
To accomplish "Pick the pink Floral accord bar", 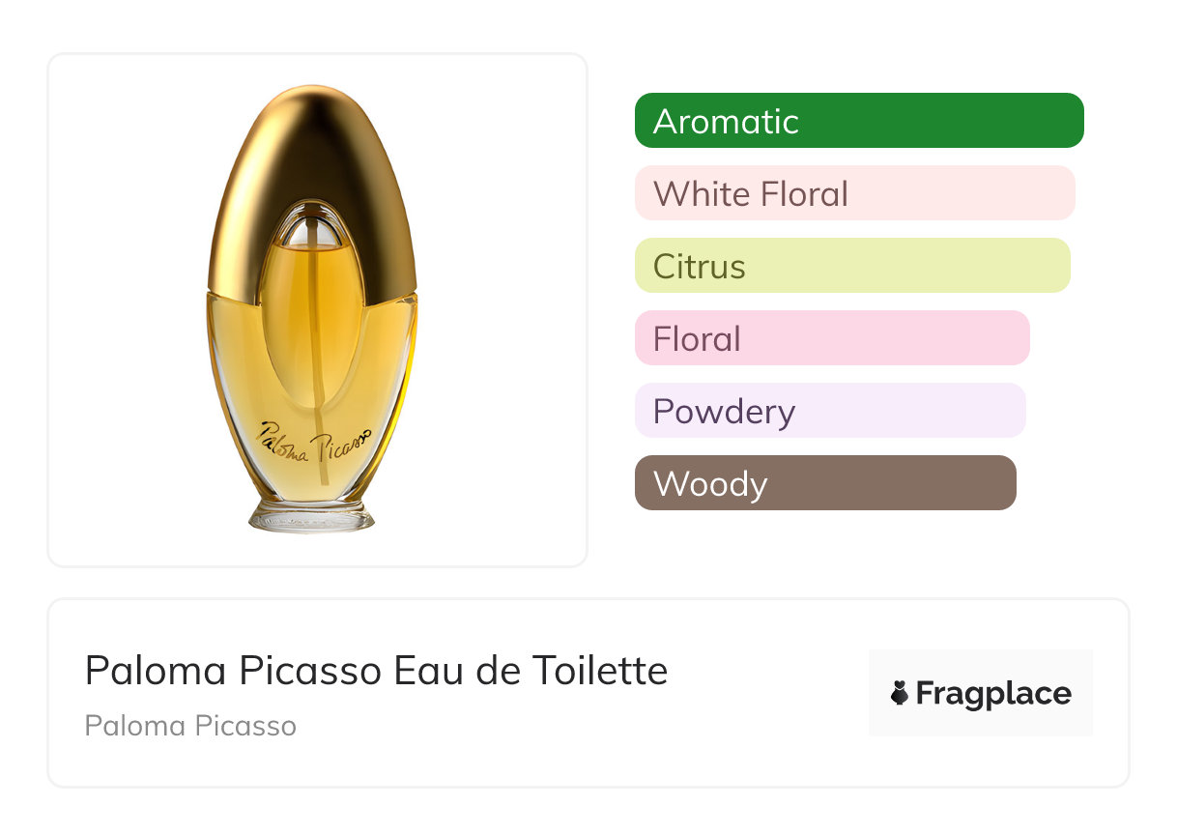I will point(831,338).
